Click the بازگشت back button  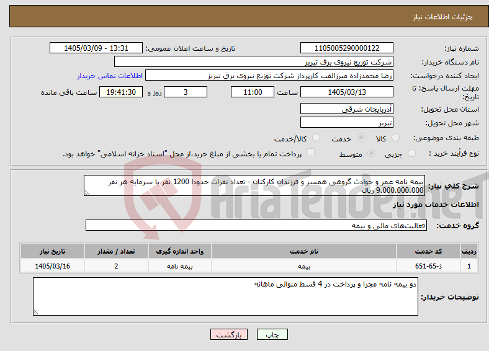pyautogui.click(x=229, y=334)
